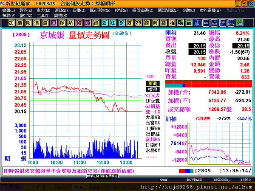The width and height of the screenshot is (255, 191).
Task: Click the yellow 綜 toolbar icon
Action: 62,23
